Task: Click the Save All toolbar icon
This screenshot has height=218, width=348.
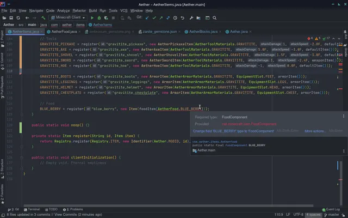Action: 11,18
